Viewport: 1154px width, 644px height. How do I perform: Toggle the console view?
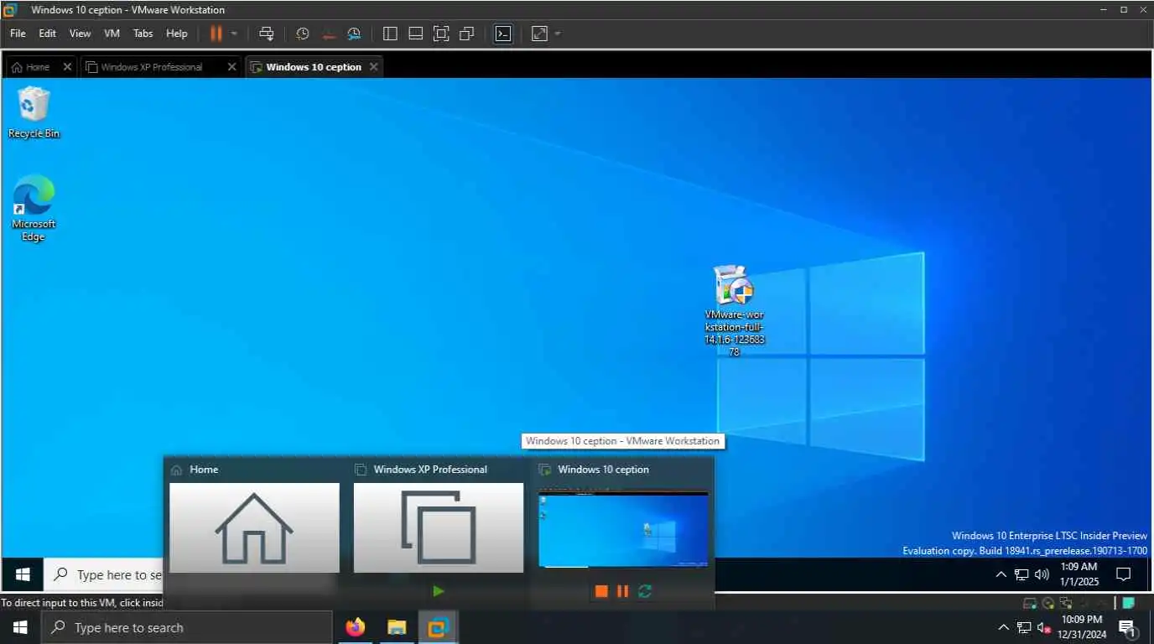502,34
